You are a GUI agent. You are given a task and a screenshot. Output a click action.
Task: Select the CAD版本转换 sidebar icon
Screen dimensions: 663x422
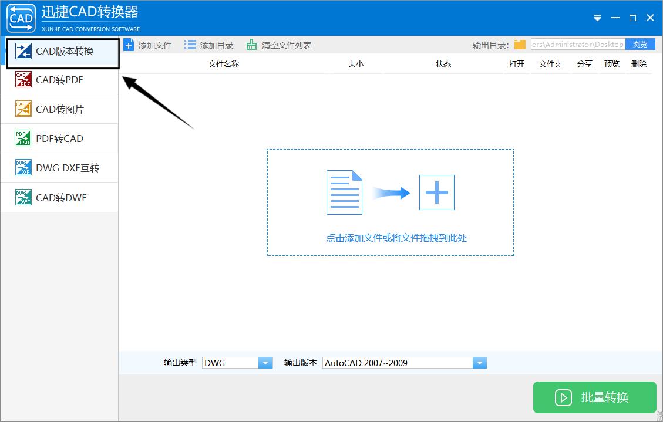click(x=23, y=52)
